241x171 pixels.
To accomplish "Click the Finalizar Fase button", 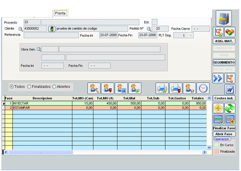I will pos(224,128).
